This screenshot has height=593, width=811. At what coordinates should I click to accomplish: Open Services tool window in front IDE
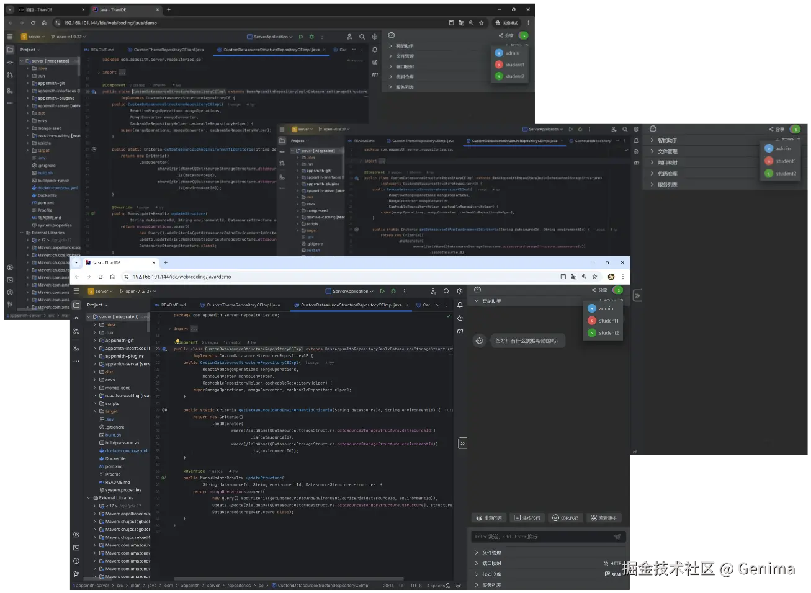(x=76, y=535)
